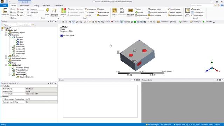Open the Extend dropdown
224x126 pixels.
point(184,22)
